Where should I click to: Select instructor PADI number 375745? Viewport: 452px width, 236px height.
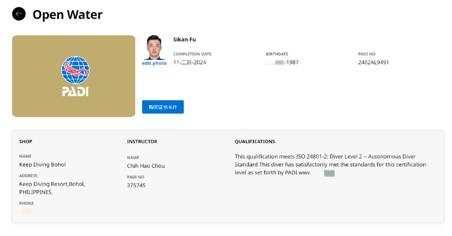click(x=136, y=185)
